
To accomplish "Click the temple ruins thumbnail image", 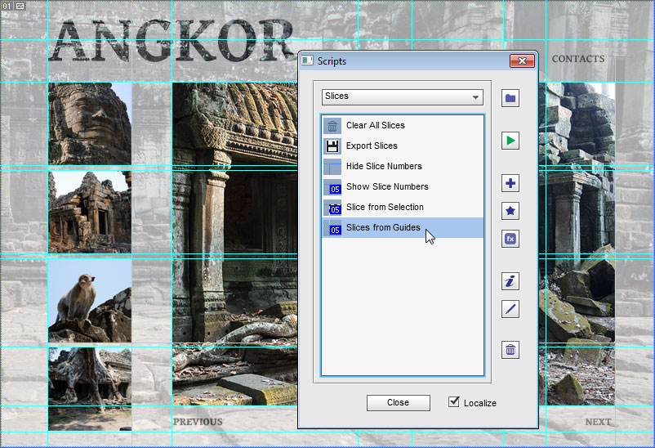I will coord(90,212).
